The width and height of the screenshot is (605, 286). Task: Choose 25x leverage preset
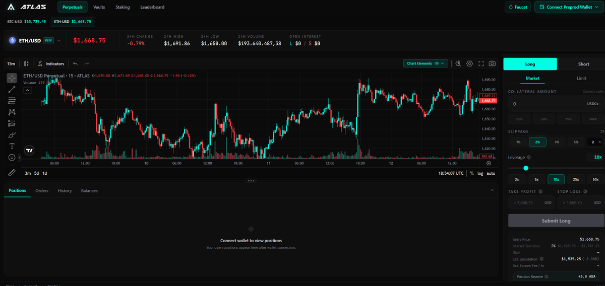point(576,179)
